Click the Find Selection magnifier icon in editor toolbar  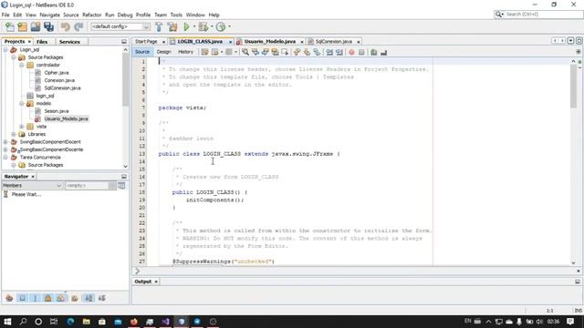point(245,52)
